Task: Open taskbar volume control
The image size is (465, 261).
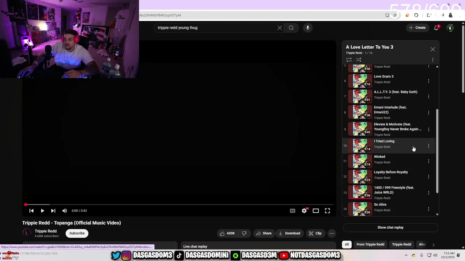Action: [x=435, y=255]
